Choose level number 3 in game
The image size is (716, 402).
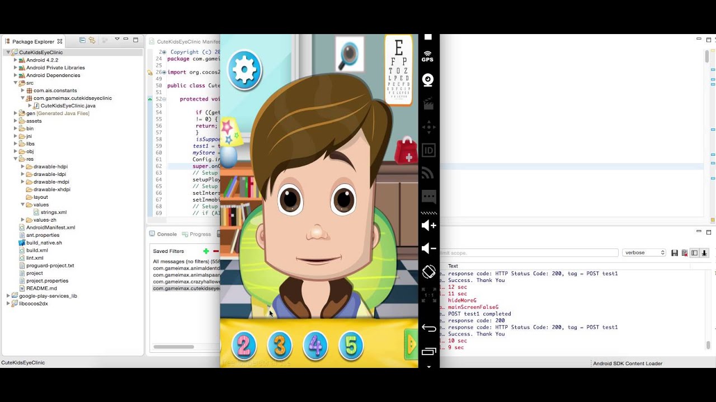280,346
